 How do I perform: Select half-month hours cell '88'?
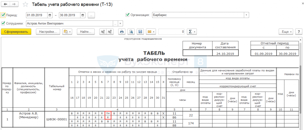pyautogui.click(x=175, y=125)
